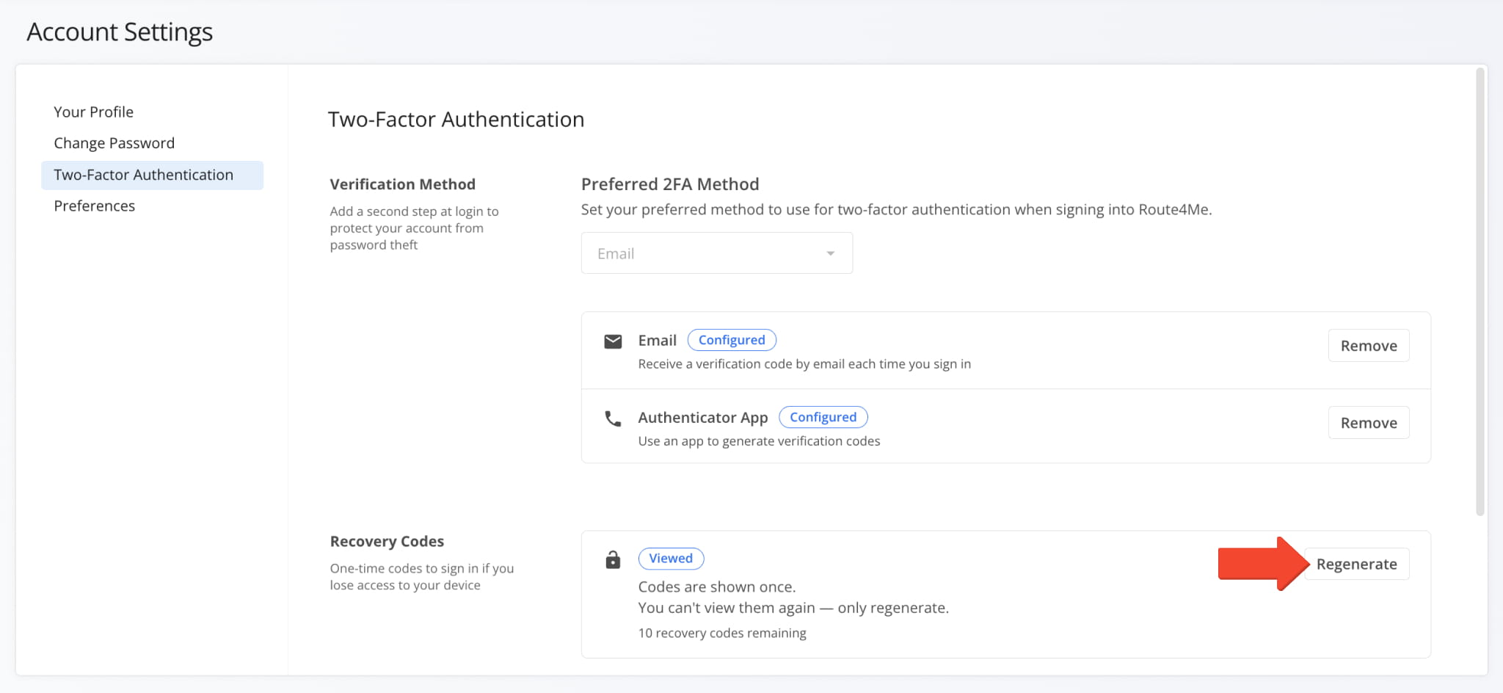The image size is (1503, 693).
Task: Click the 'Recovery Codes' heading
Action: pyautogui.click(x=387, y=541)
